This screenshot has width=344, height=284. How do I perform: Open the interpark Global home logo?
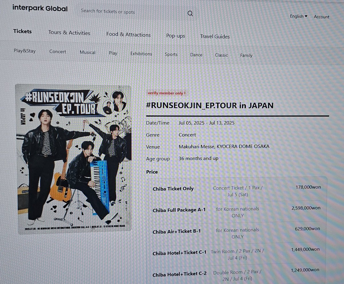point(40,8)
